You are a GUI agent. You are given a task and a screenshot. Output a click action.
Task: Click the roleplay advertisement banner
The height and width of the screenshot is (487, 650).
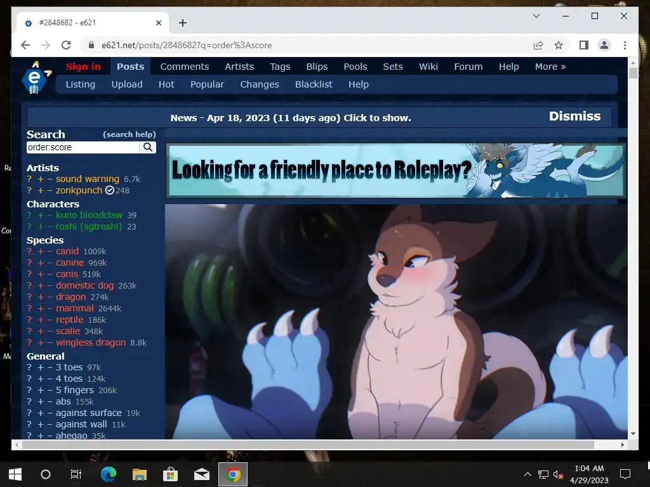pyautogui.click(x=395, y=170)
